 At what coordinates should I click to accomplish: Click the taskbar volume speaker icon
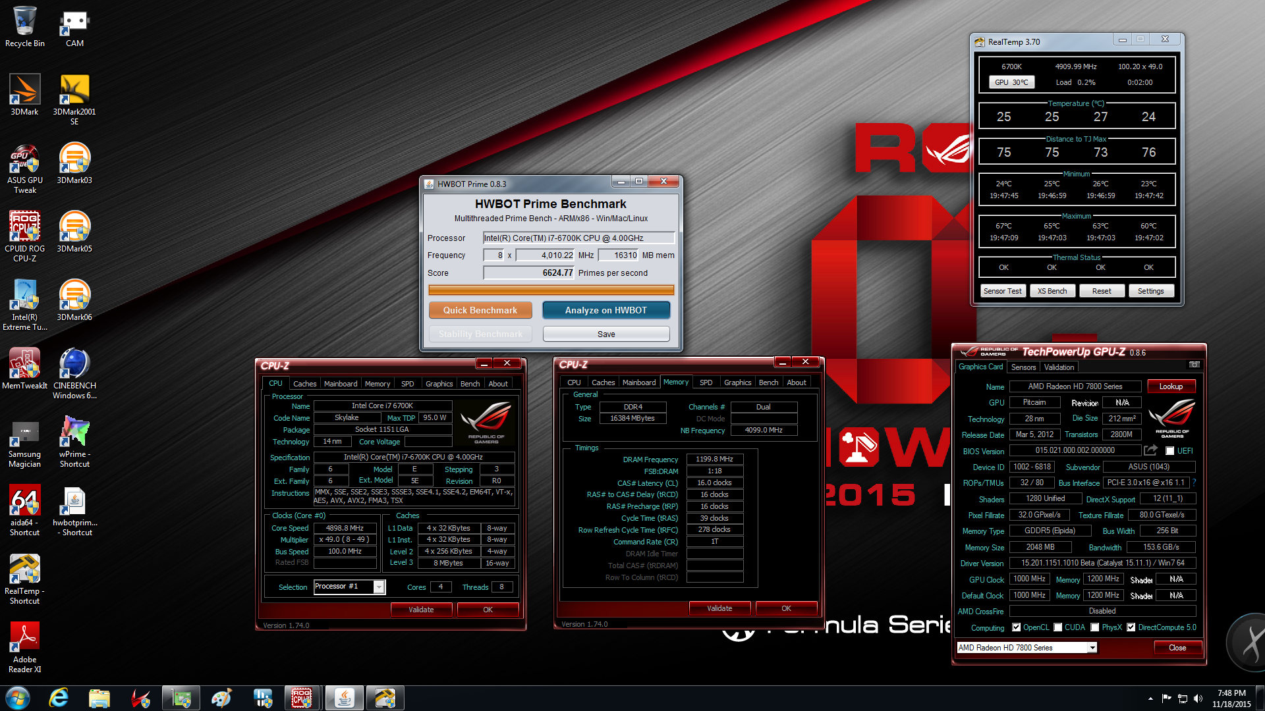[x=1198, y=698]
